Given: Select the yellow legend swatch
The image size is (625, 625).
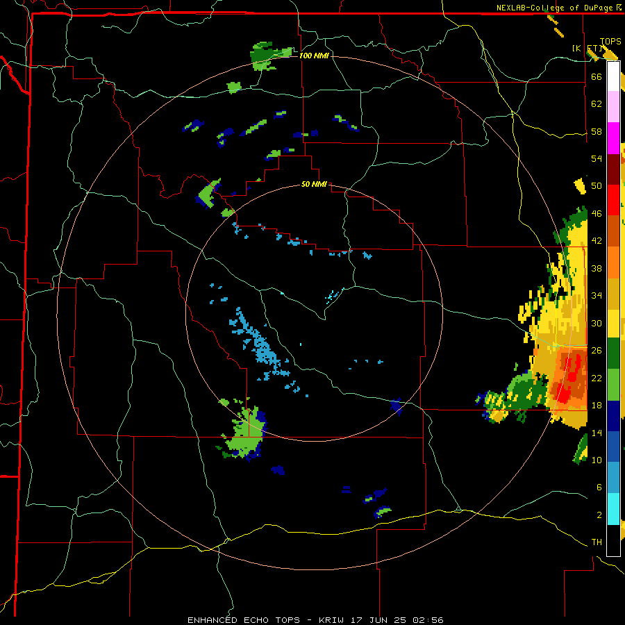Looking at the screenshot, I should pos(613,323).
